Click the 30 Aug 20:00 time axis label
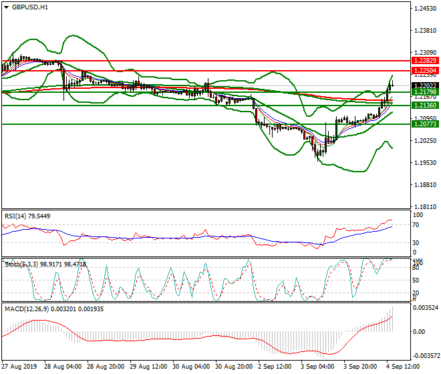This screenshot has width=441, height=374. coord(234,367)
